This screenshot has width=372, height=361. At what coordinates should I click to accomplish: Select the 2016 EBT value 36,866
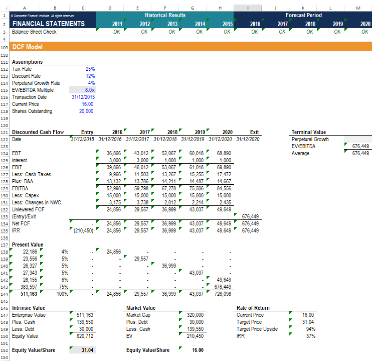pyautogui.click(x=114, y=153)
